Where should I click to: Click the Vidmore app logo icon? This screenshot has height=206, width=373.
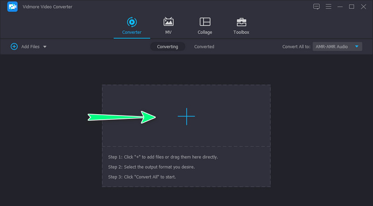(x=13, y=7)
